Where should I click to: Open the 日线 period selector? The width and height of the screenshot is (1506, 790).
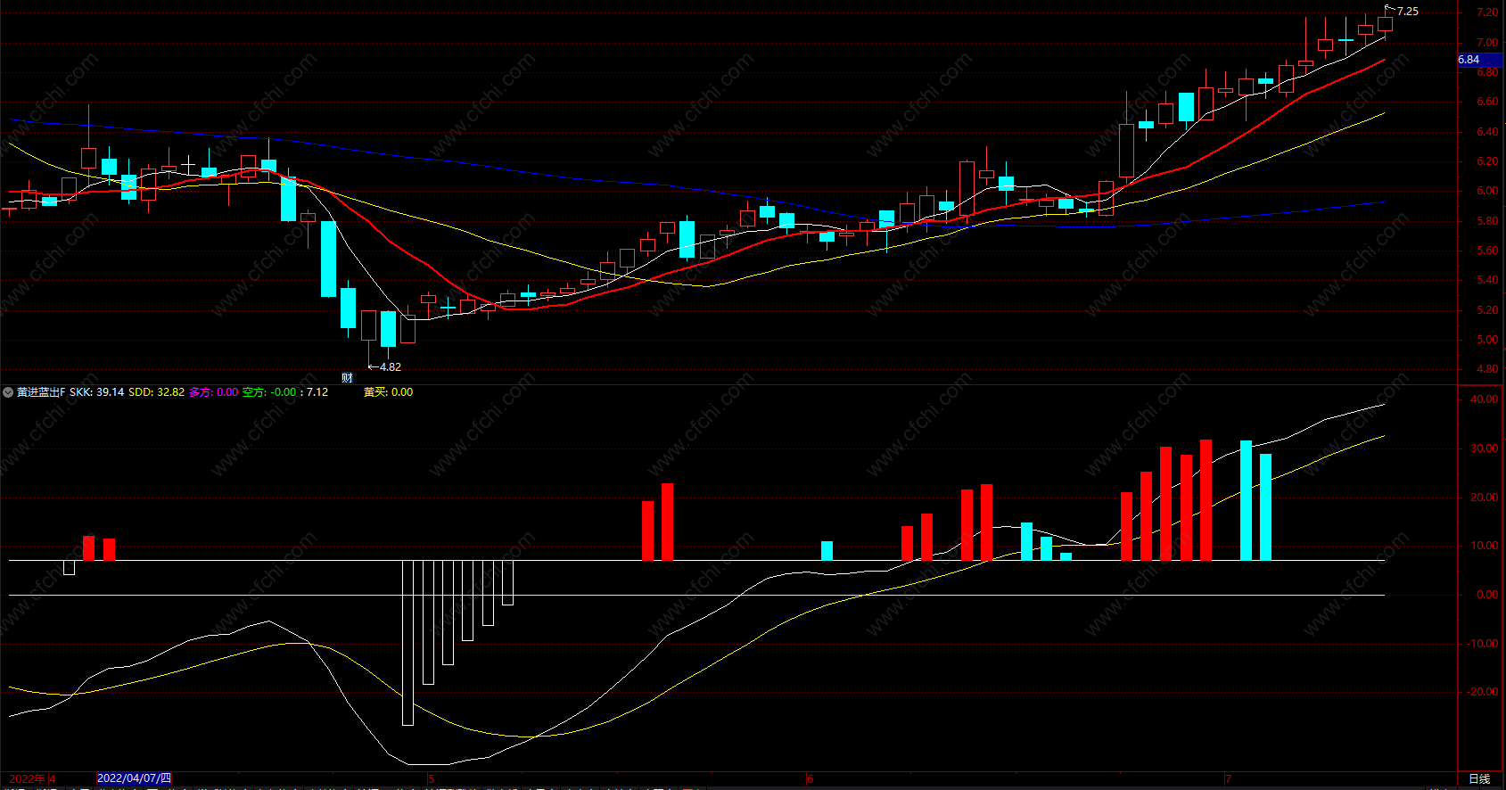[1479, 778]
